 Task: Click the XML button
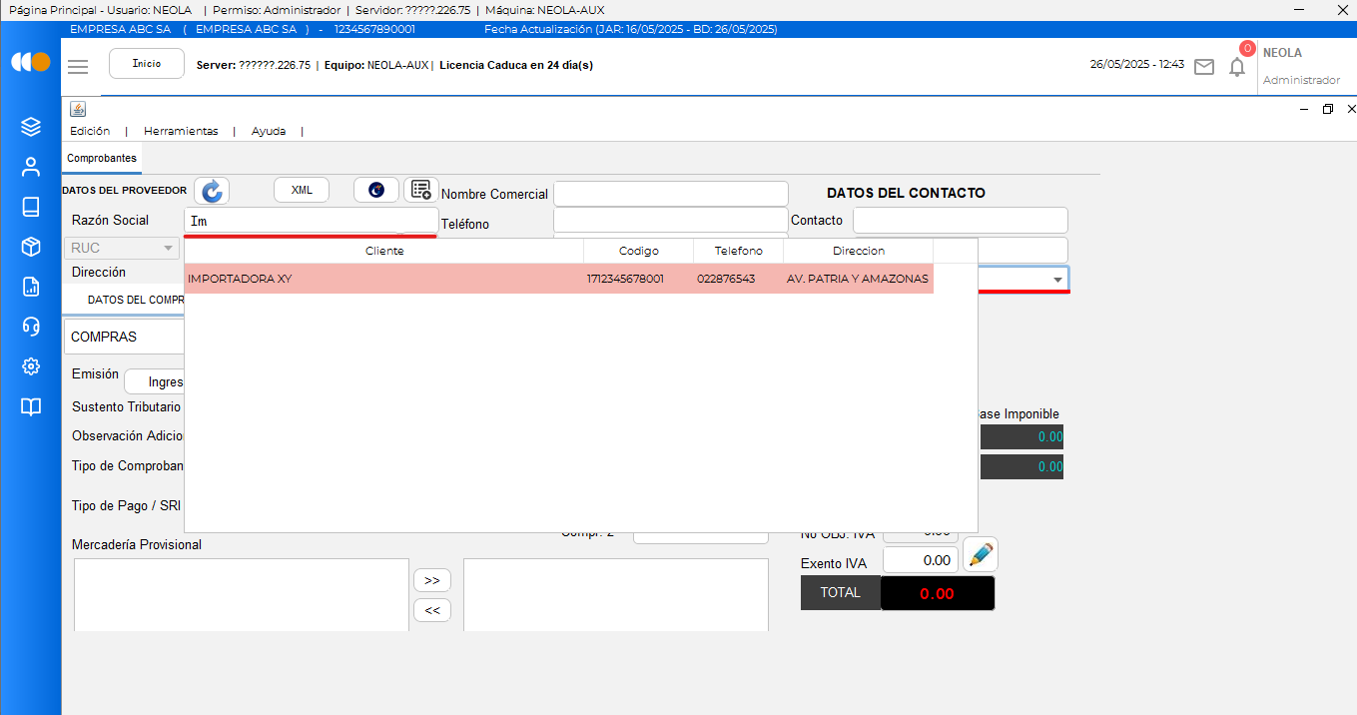tap(302, 190)
